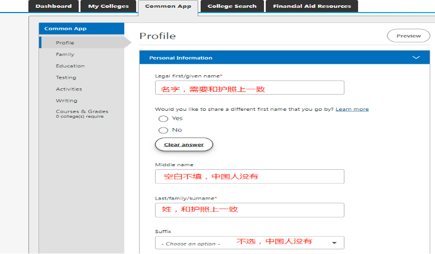Open the College Search tab
Screen dimensions: 435x254
[232, 6]
